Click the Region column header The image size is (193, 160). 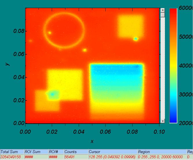tap(162, 152)
